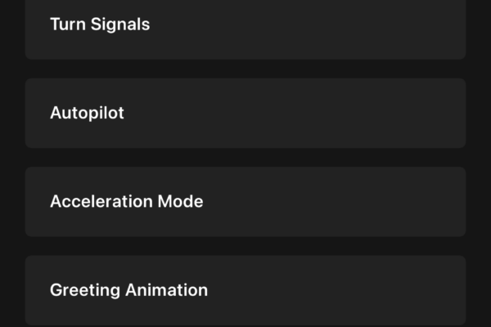Expand the Greeting Animation section

[x=245, y=289]
